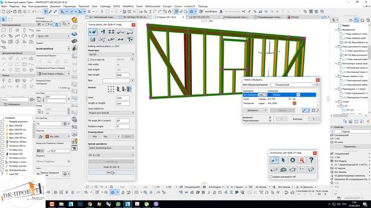Open Viber from the Windows taskbar
This screenshot has height=208, width=371.
click(156, 204)
